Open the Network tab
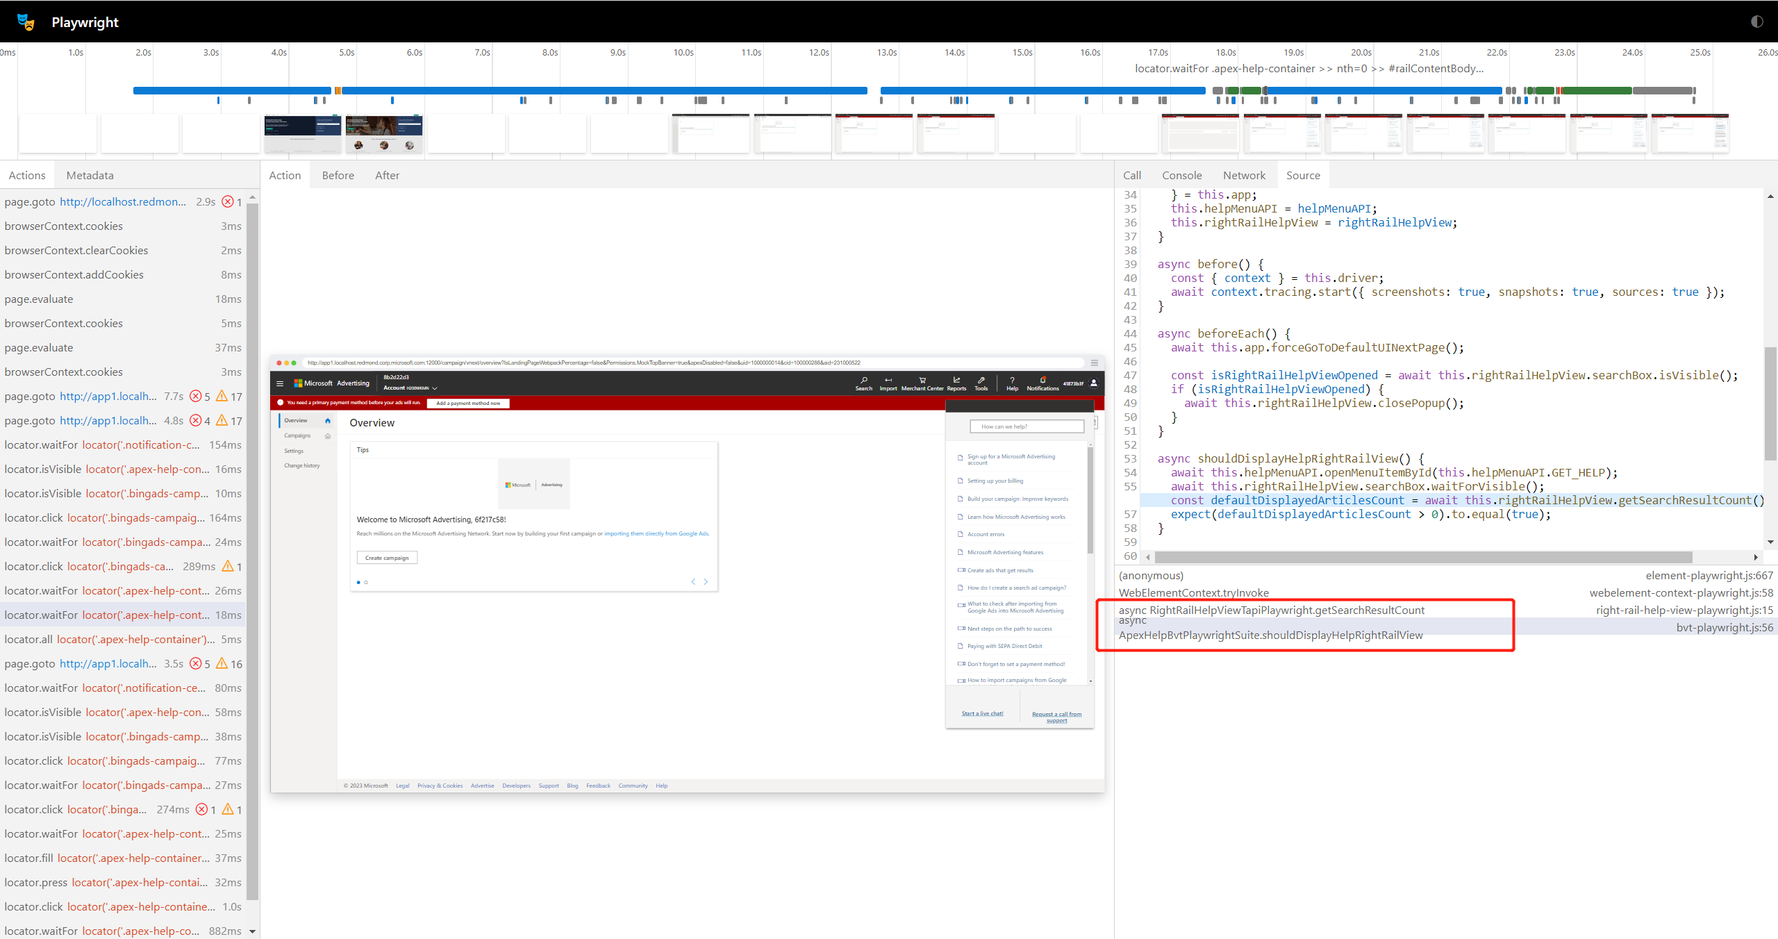 (x=1244, y=175)
